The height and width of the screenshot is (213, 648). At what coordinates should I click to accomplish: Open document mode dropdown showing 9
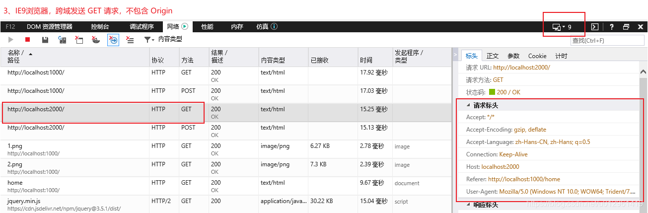click(x=562, y=27)
